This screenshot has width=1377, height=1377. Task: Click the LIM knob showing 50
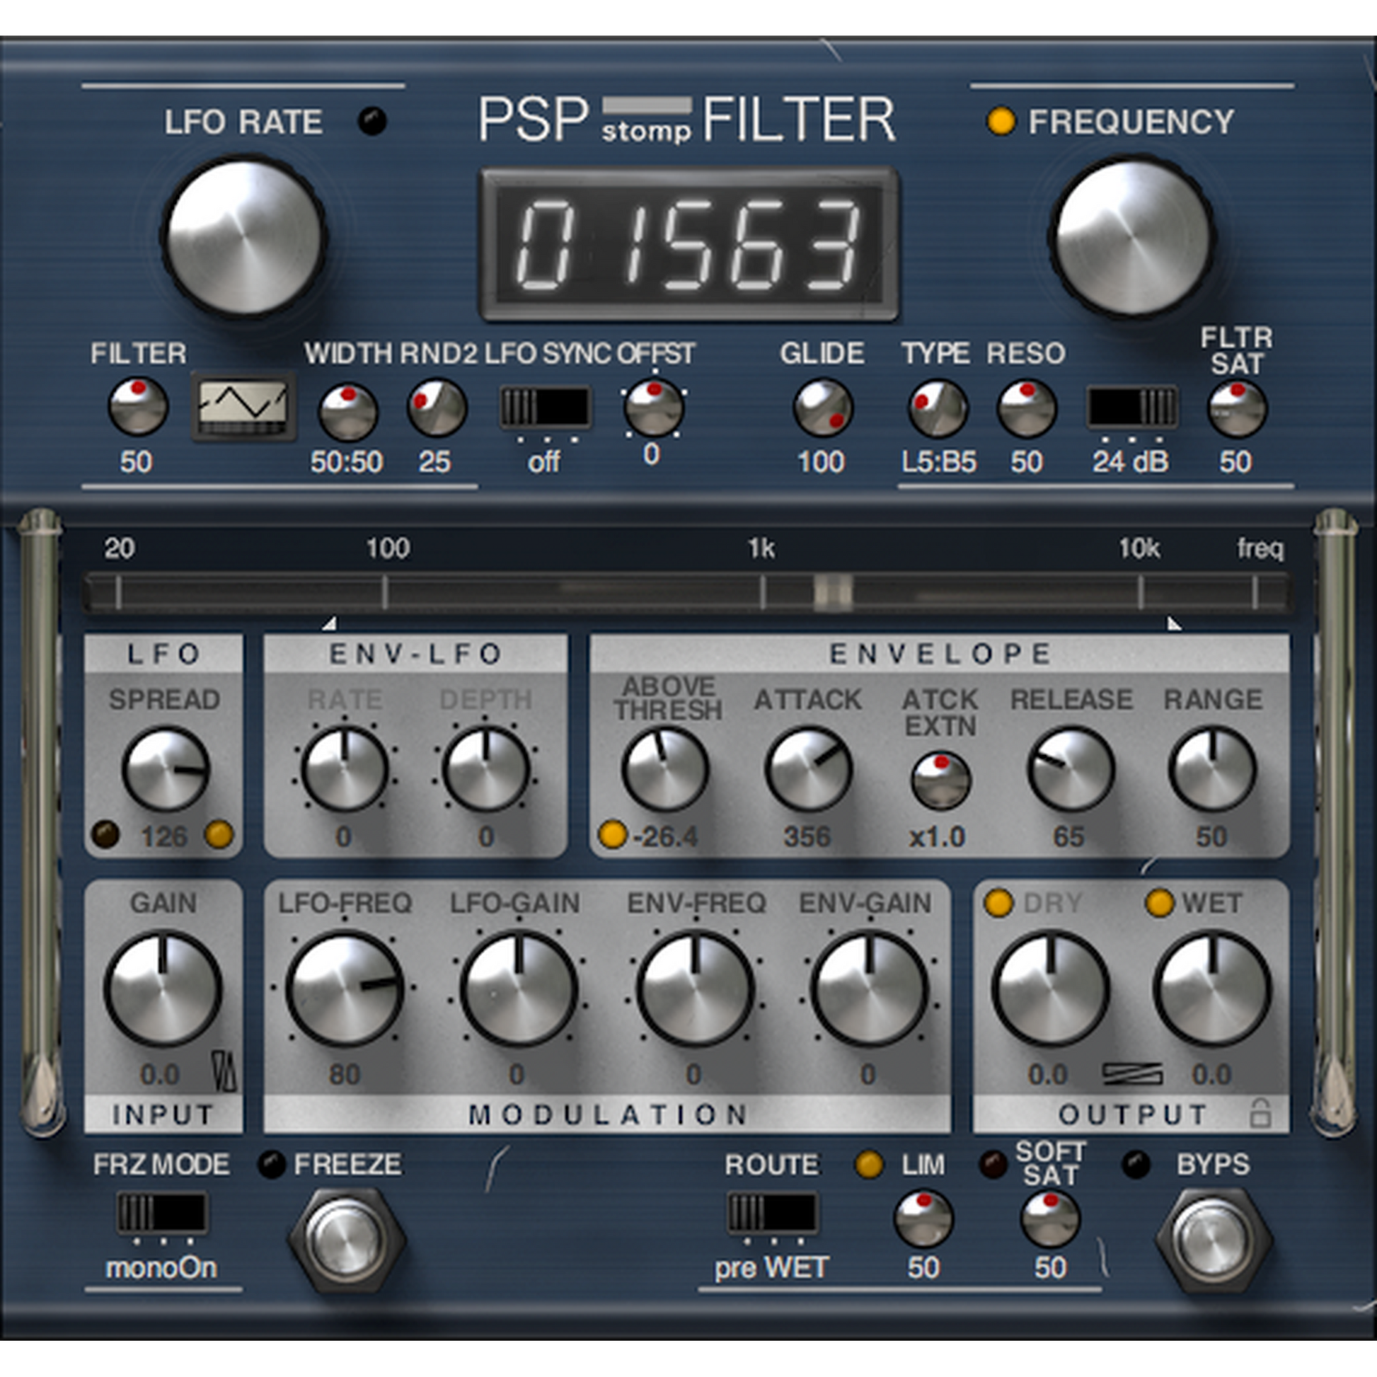coord(923,1218)
